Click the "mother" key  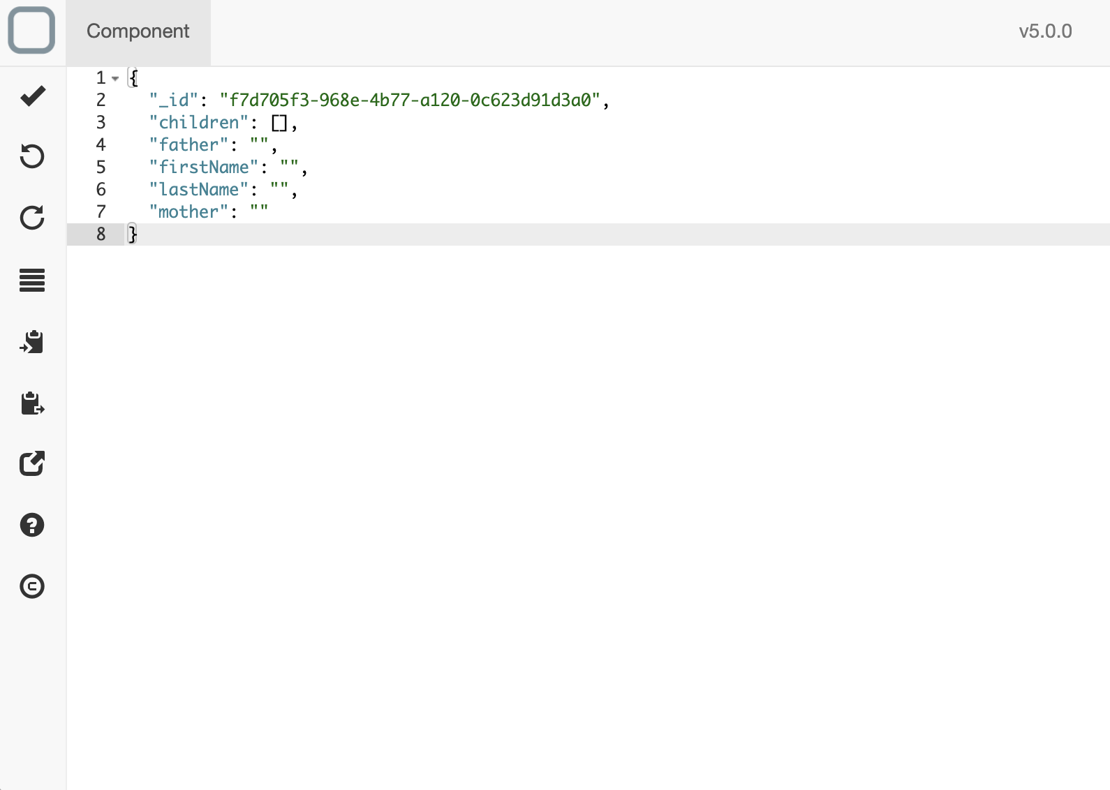(188, 212)
